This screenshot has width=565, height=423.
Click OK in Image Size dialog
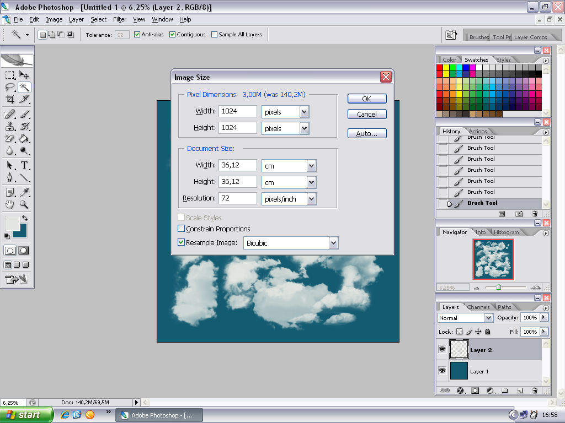[x=367, y=99]
